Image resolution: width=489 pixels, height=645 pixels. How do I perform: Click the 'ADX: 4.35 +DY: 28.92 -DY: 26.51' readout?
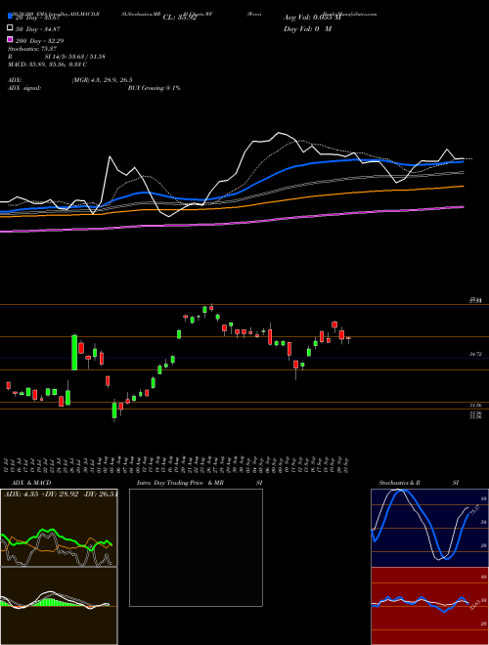pos(61,494)
